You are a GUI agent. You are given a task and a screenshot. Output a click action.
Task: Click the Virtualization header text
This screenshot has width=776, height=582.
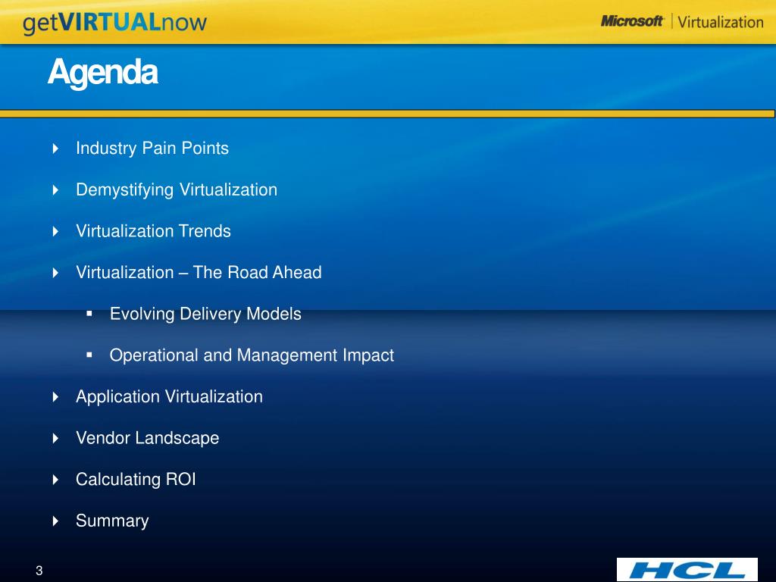(721, 22)
